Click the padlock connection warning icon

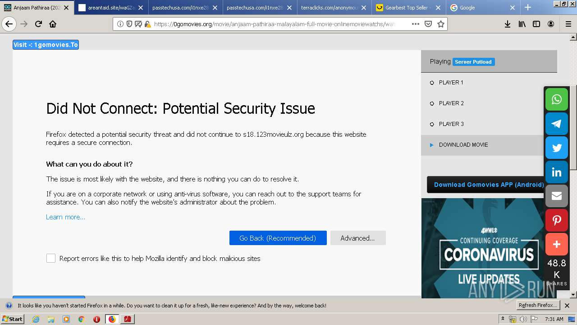(x=147, y=24)
